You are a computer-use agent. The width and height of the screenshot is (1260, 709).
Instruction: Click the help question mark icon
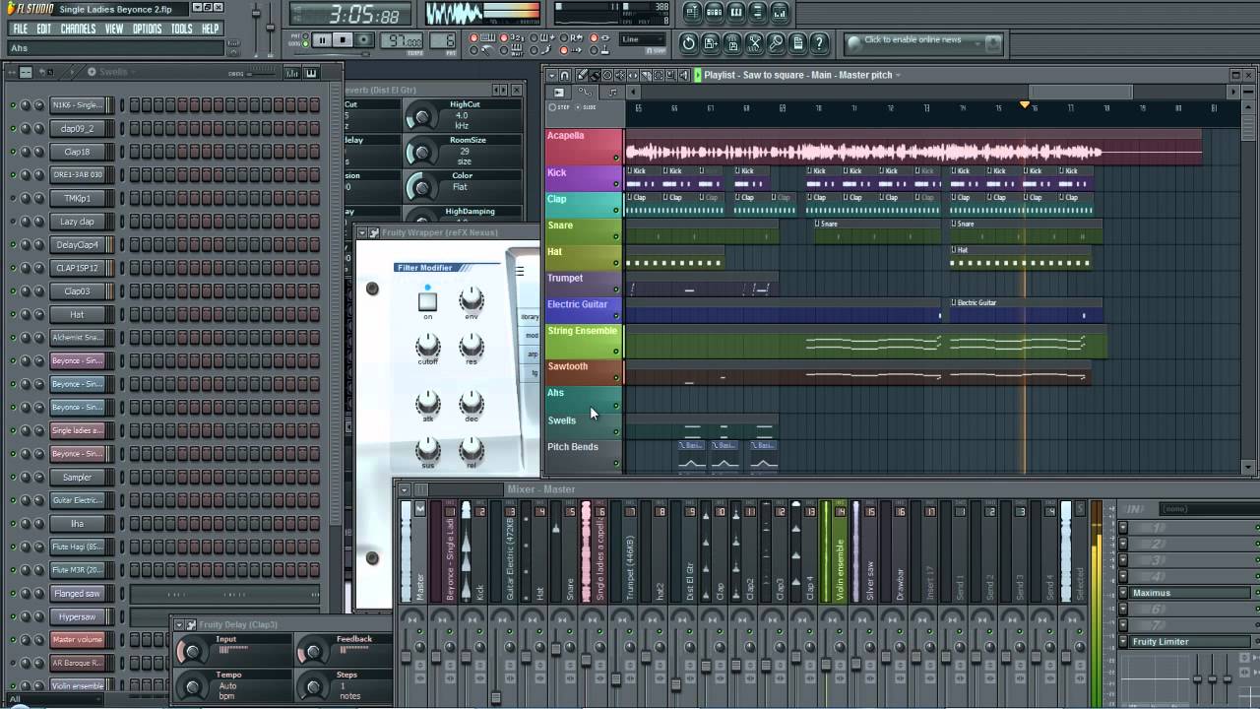[x=819, y=42]
